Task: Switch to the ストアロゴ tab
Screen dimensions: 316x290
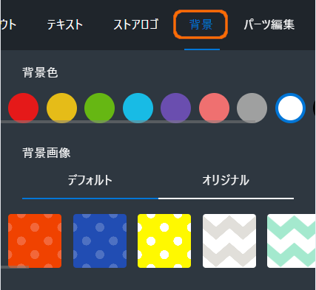Action: [136, 24]
